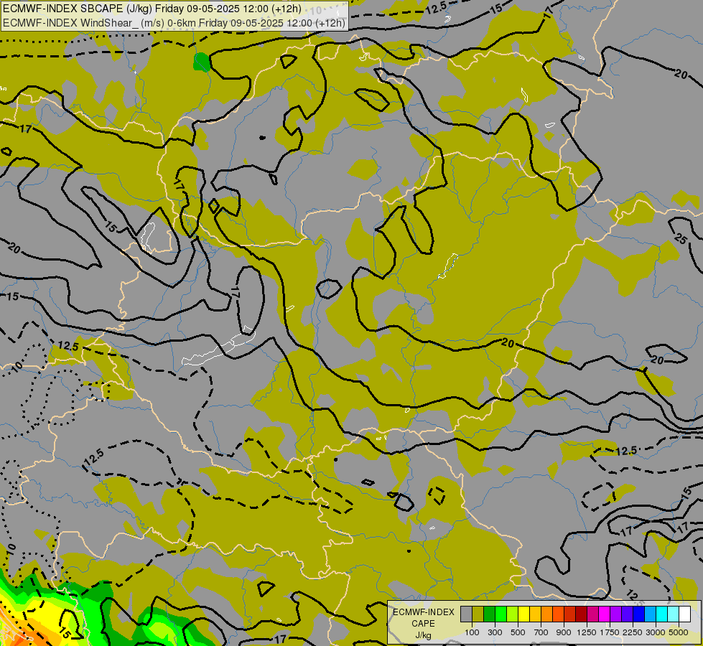
Task: Choose the indigo swatch left of 2250
Action: [627, 614]
